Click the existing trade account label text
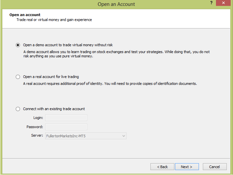Image resolution: width=233 pixels, height=175 pixels. coord(54,109)
